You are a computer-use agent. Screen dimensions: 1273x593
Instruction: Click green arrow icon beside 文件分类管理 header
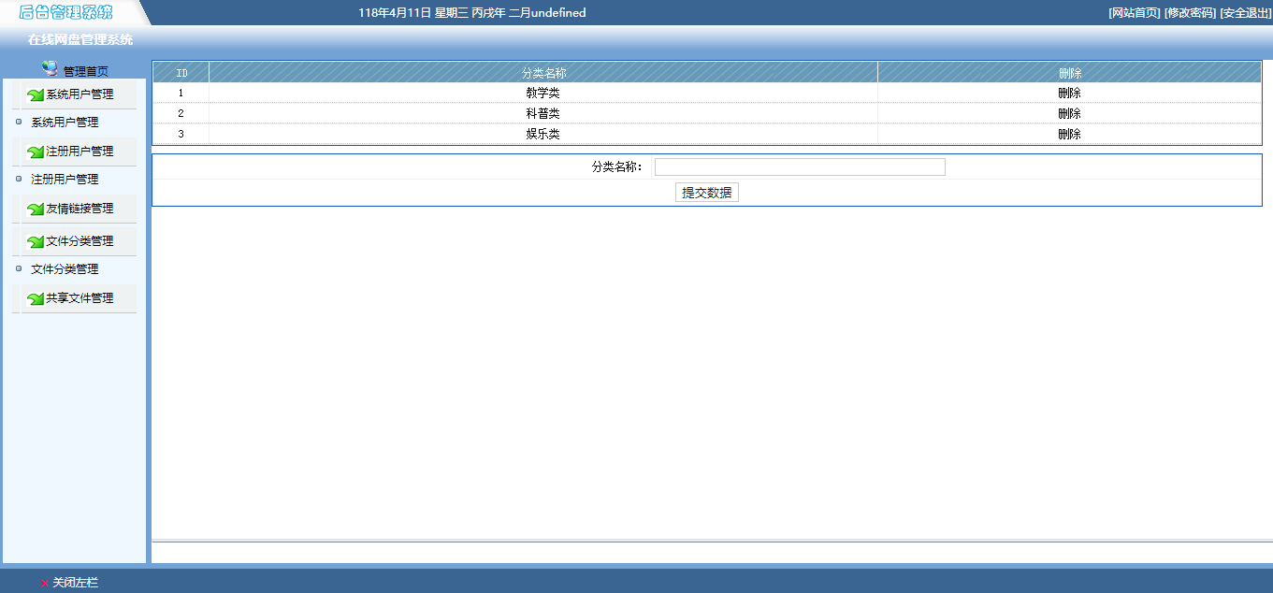tap(36, 241)
